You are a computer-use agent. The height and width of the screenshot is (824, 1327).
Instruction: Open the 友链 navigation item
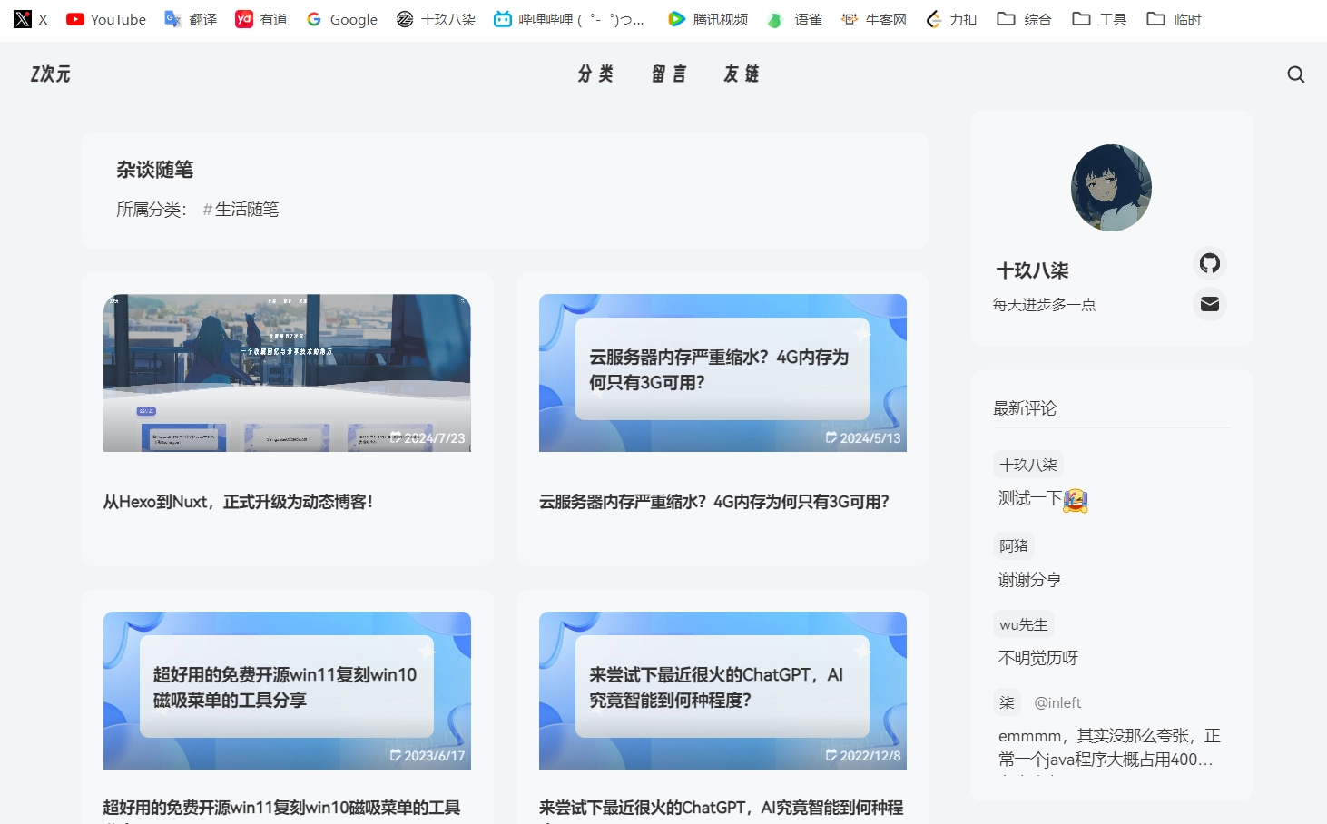(741, 74)
